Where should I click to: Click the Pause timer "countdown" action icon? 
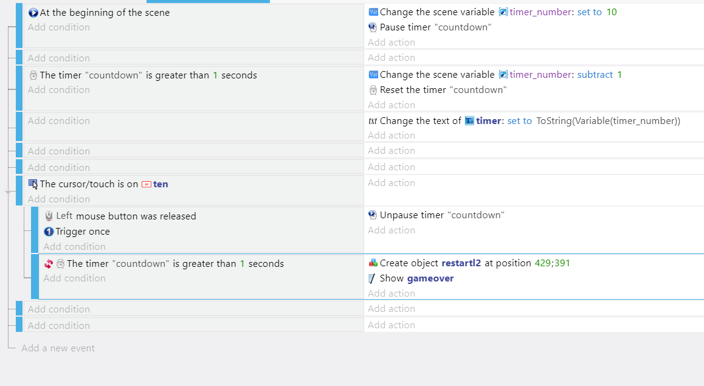click(372, 27)
